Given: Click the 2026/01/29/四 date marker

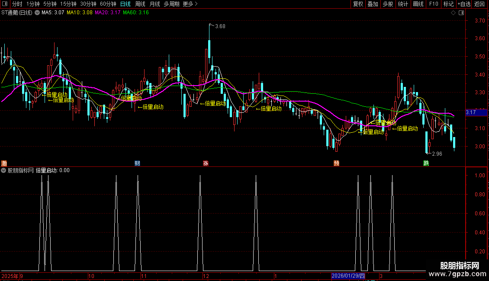Looking at the screenshot, I should pyautogui.click(x=348, y=276).
